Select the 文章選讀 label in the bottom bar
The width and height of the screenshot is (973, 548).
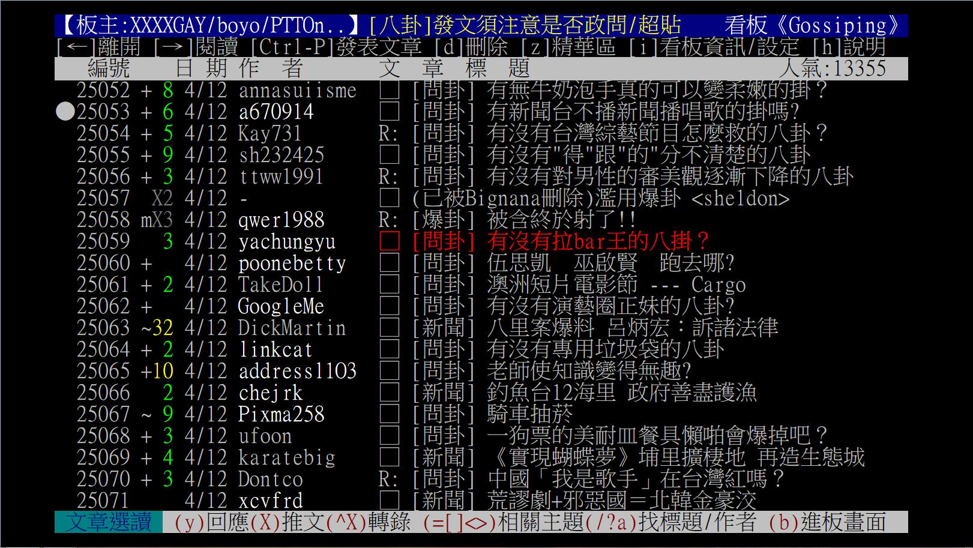(108, 522)
